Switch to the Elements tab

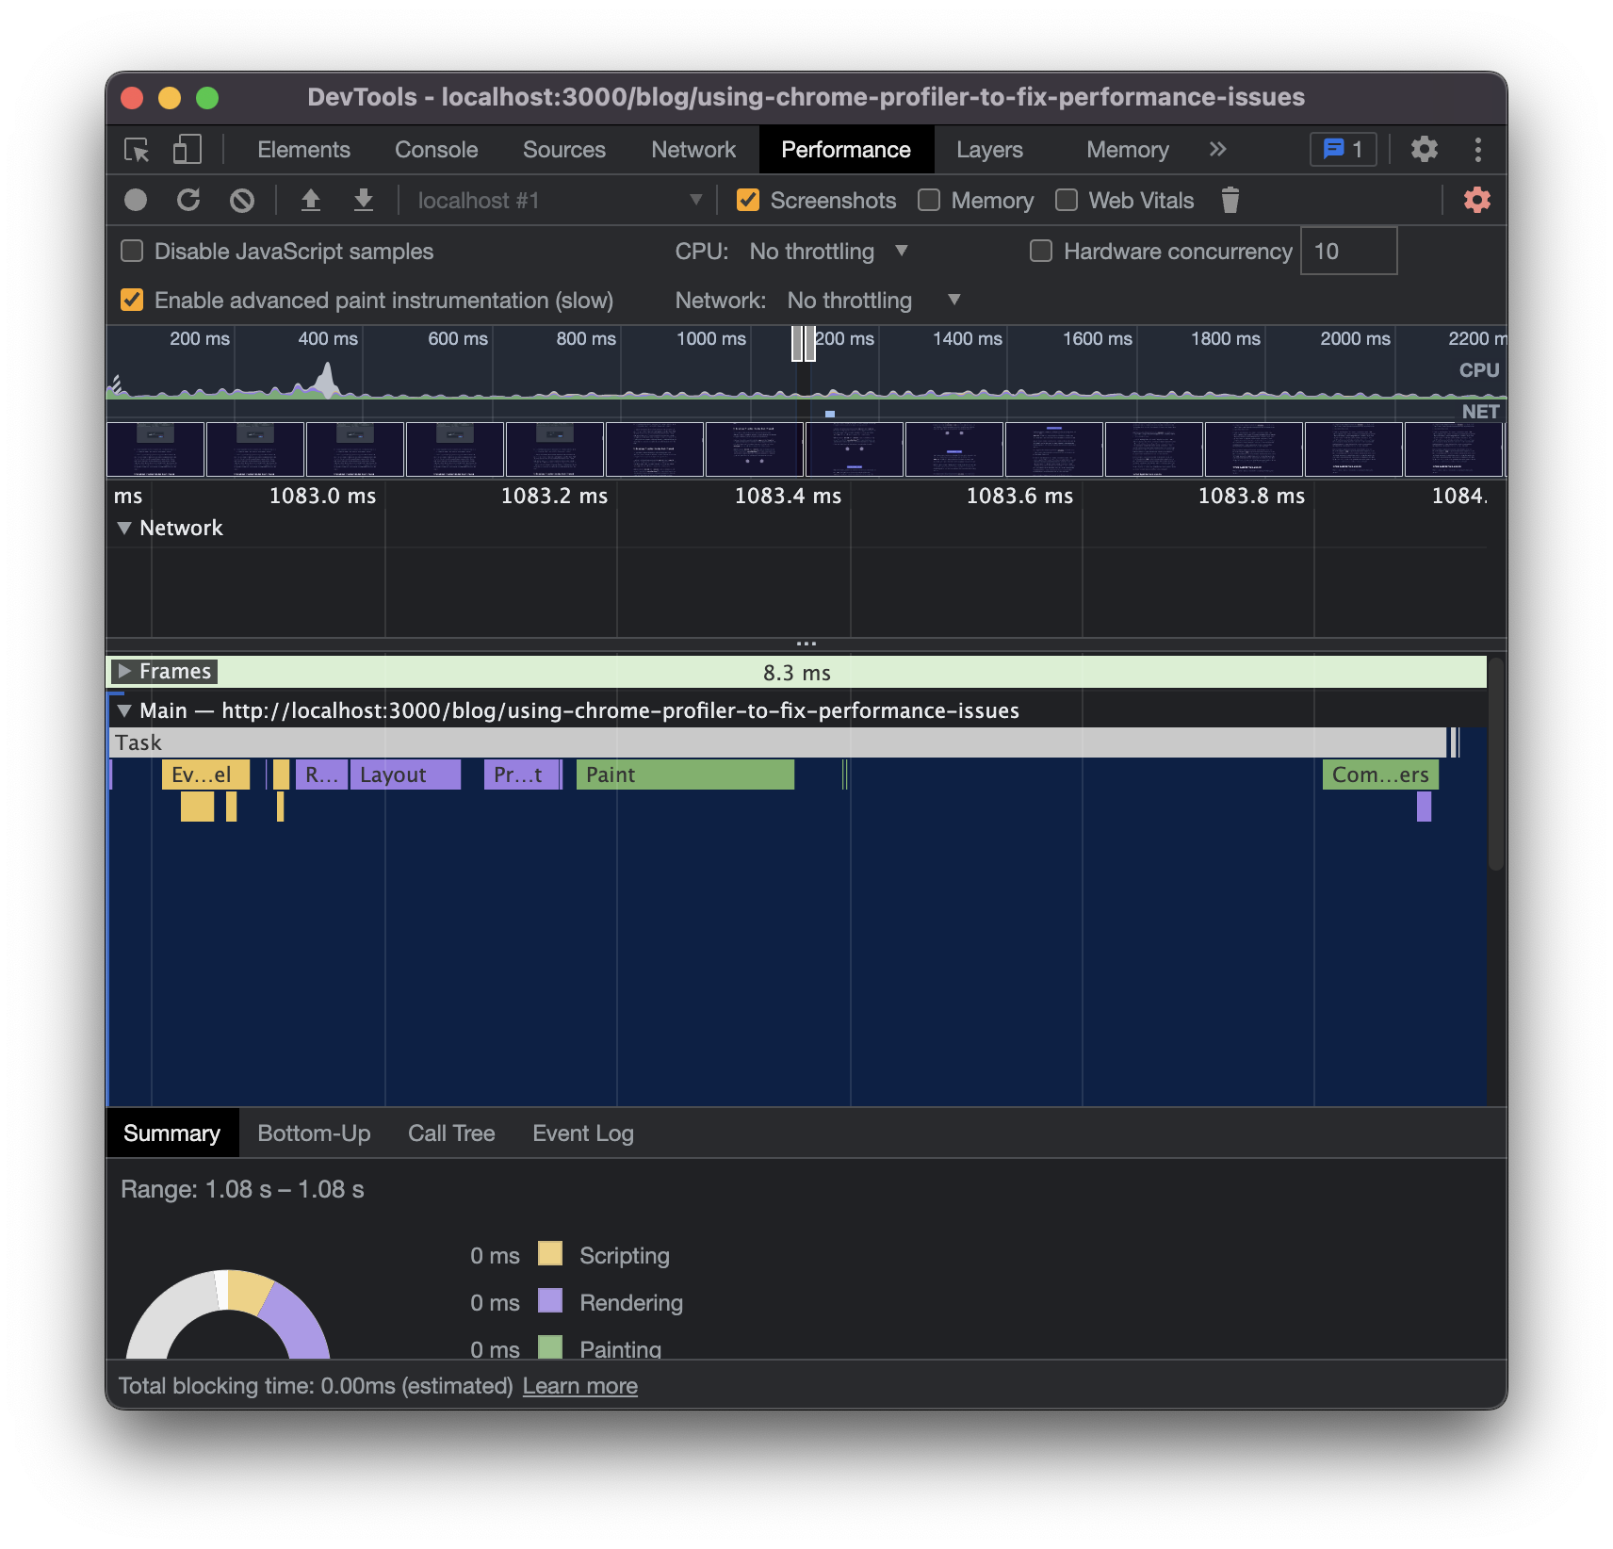point(303,150)
